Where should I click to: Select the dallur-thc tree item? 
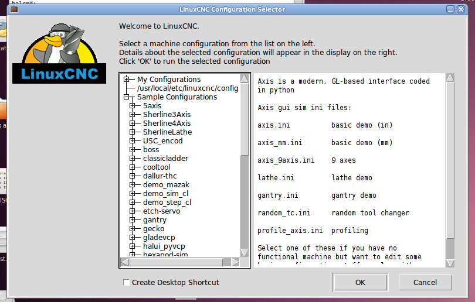[160, 176]
